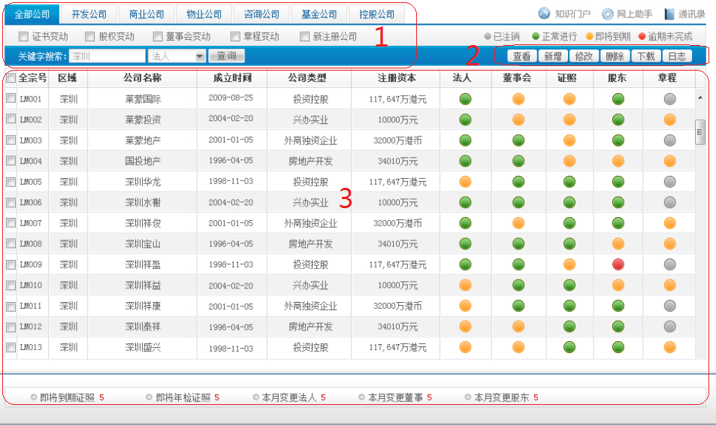Click the red 股东 status dot for LM009
Viewport: 716px width, 426px height.
(618, 264)
